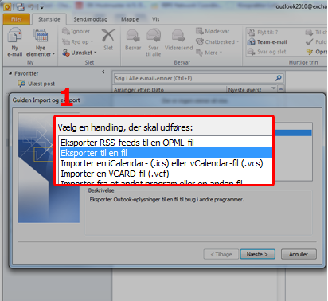
Task: Click the Ny e-mail icon
Action: click(15, 35)
